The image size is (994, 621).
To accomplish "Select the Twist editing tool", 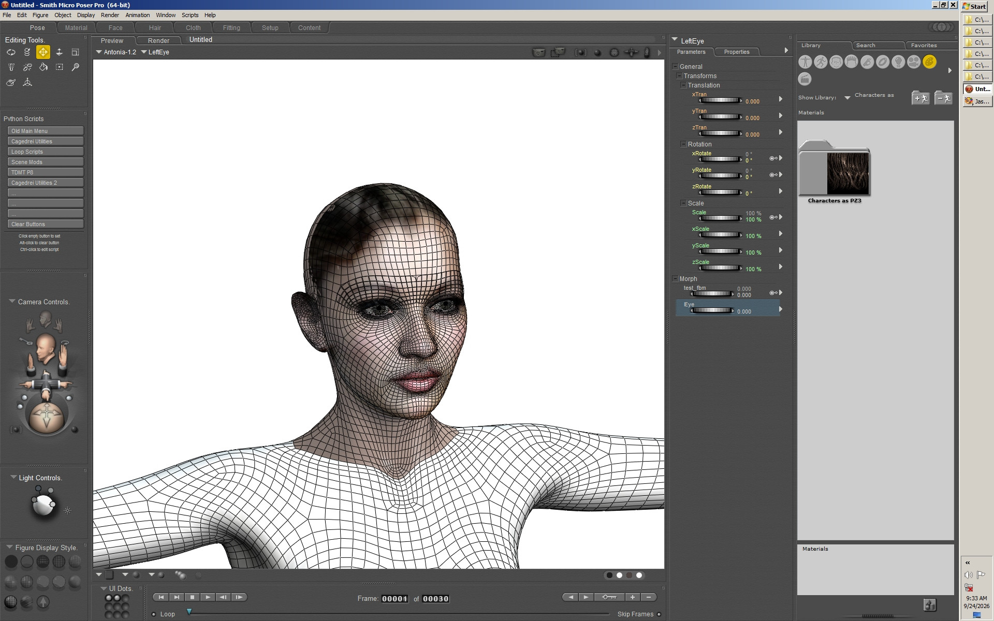I will point(27,52).
